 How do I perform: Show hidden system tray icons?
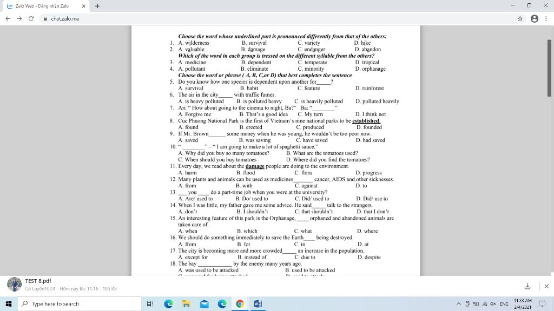(x=459, y=303)
